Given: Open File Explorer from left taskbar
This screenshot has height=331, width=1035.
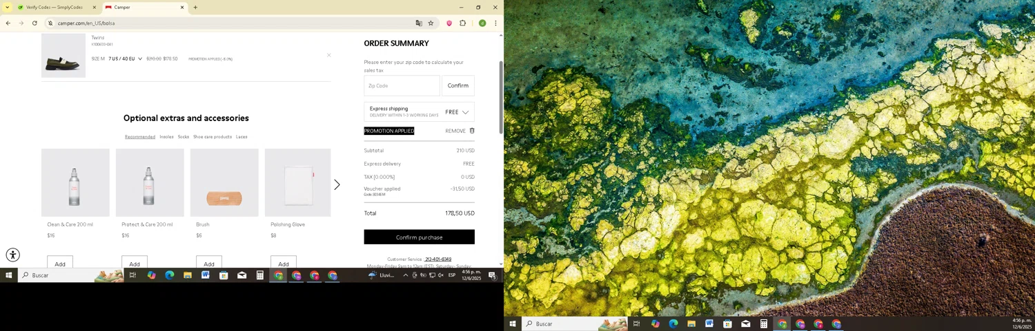Looking at the screenshot, I should coord(187,275).
